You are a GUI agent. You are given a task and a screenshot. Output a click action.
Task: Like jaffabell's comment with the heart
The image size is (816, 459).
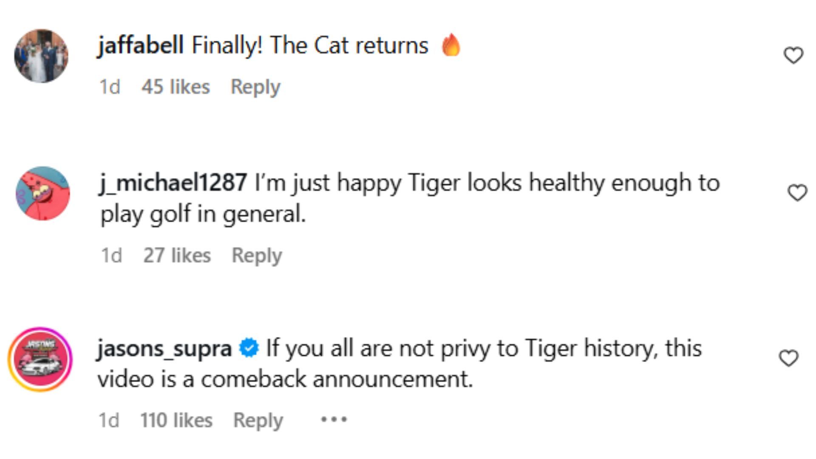[x=793, y=56]
